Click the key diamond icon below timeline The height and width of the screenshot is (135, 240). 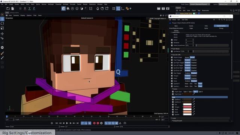[52, 123]
